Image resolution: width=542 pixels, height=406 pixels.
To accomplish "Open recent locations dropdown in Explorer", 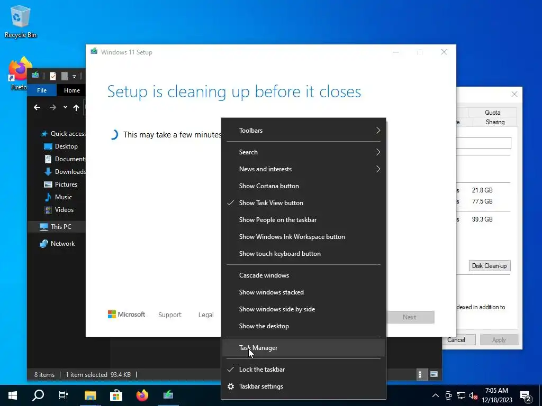I will click(65, 107).
